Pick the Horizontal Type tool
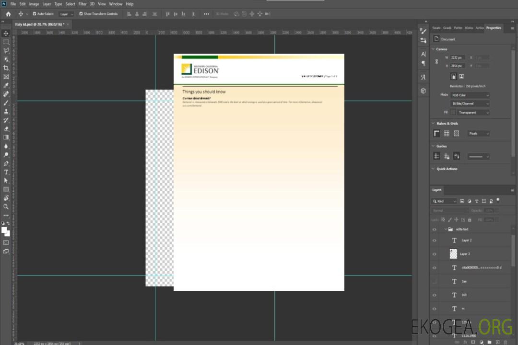Screen dimensions: 518x345 tap(6, 172)
